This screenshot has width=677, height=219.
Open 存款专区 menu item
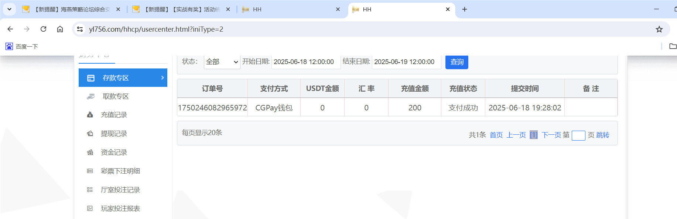(x=123, y=78)
